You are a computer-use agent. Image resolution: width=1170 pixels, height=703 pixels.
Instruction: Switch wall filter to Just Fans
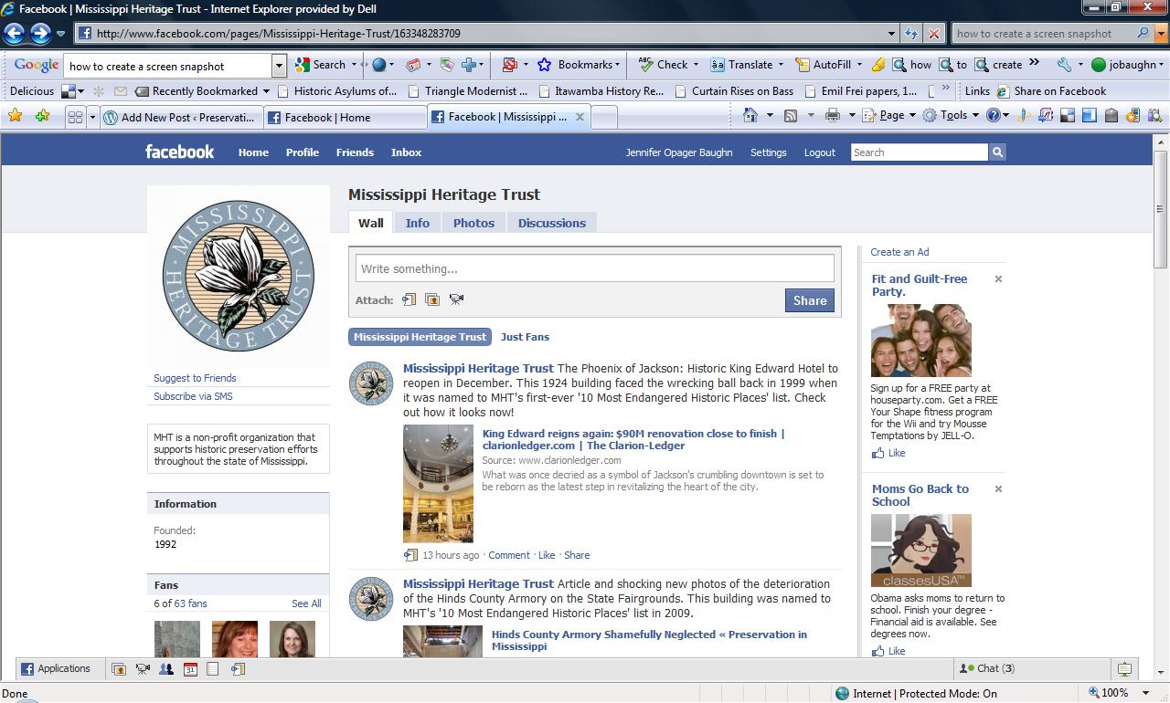point(525,337)
